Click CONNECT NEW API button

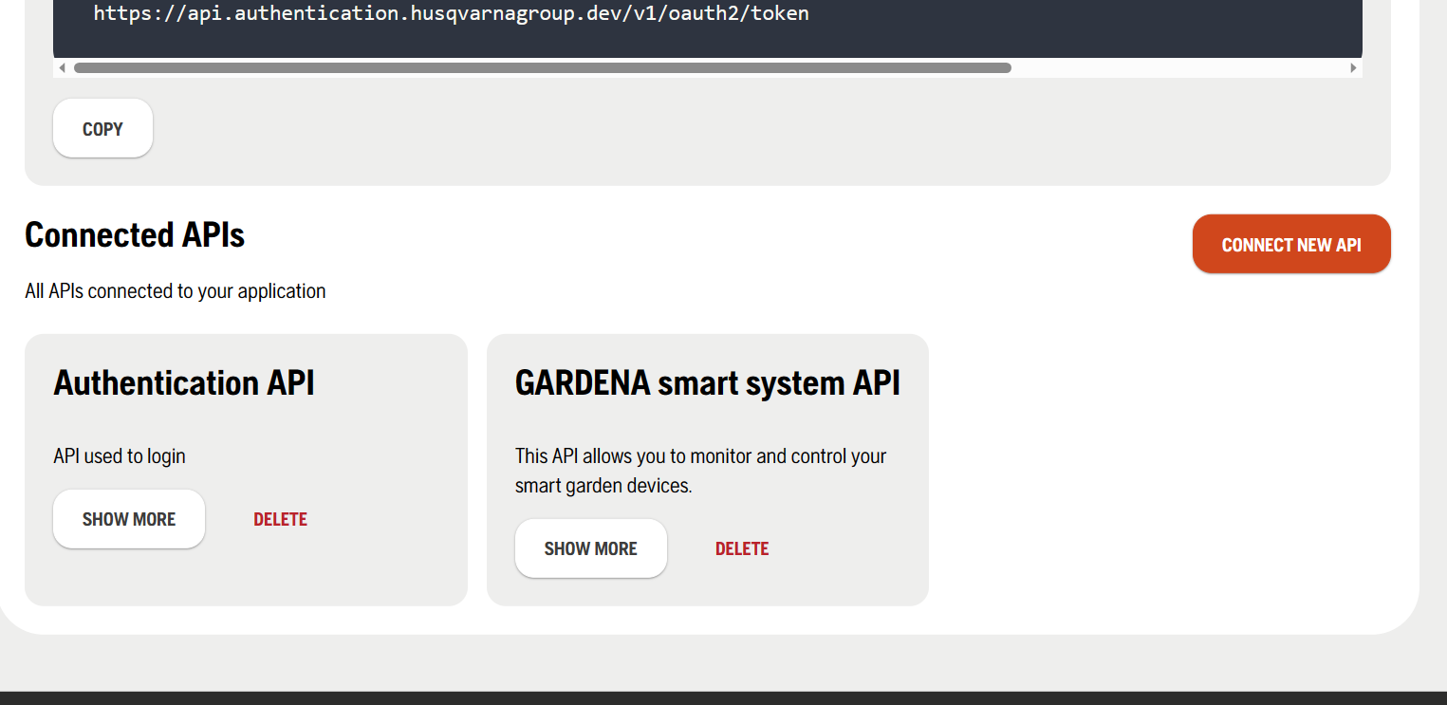click(x=1291, y=244)
